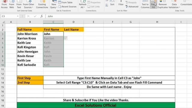The height and width of the screenshot is (108, 192).
Task: Click Remove Duplicates
Action: pos(163,4)
